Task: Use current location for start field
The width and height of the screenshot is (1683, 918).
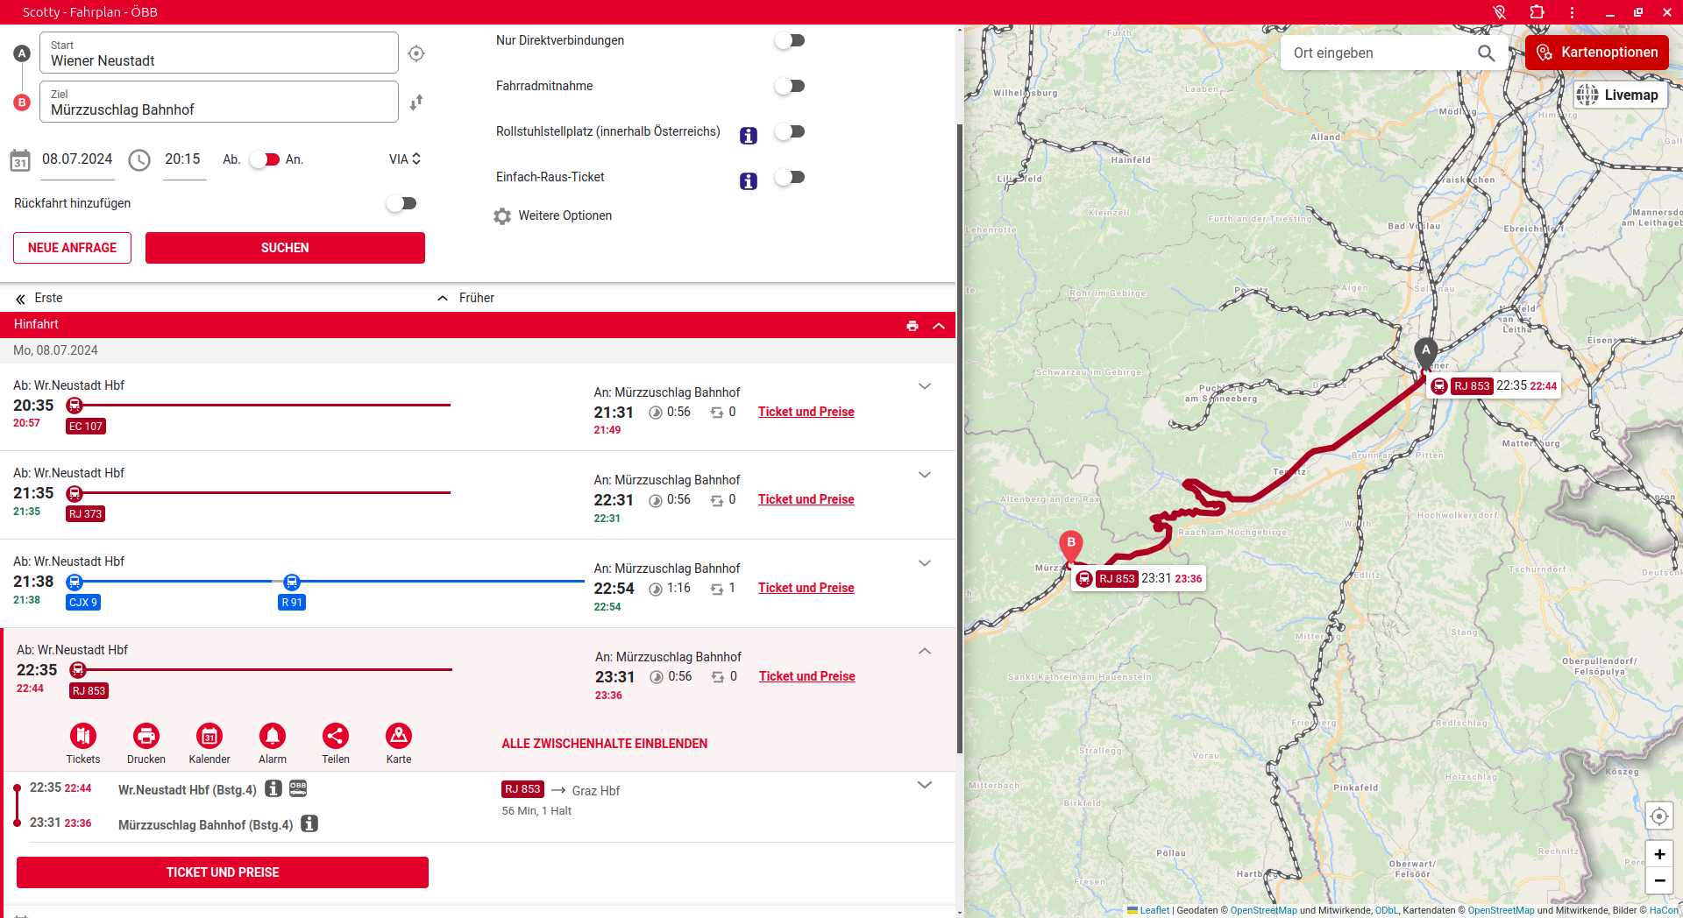Action: tap(416, 53)
